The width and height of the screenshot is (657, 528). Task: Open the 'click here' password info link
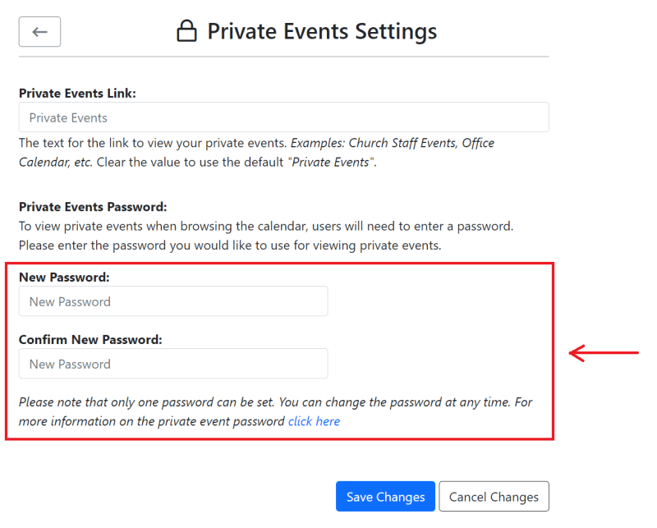[314, 421]
